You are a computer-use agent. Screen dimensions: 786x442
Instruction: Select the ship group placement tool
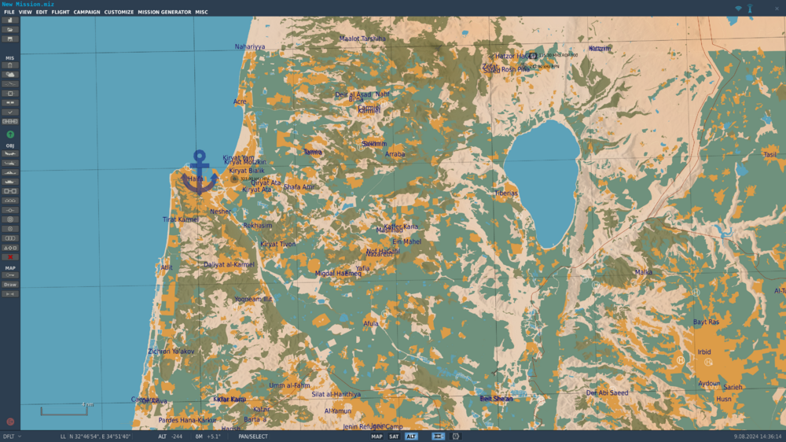[x=10, y=172]
